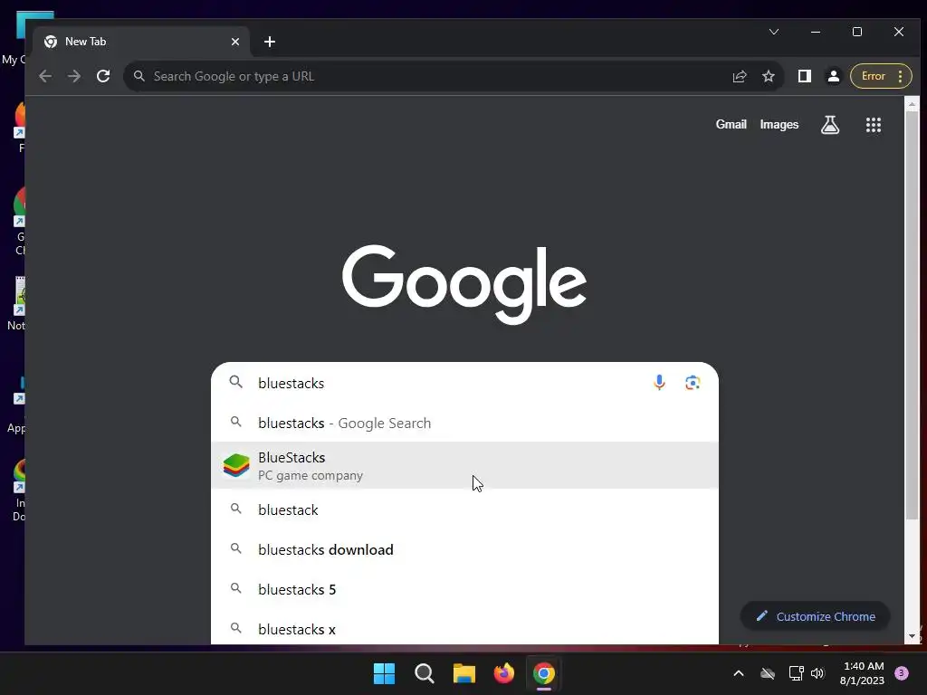Screen dimensions: 927x695
Task: Open the side panel icon
Action: pyautogui.click(x=804, y=76)
